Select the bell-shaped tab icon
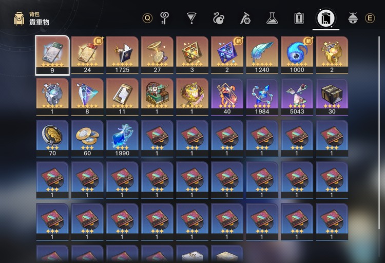The width and height of the screenshot is (385, 263). click(x=353, y=18)
